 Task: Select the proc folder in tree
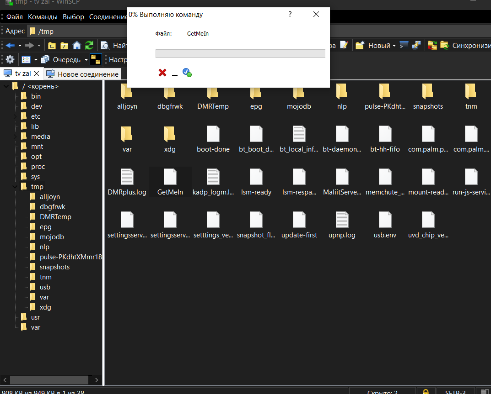pos(38,167)
